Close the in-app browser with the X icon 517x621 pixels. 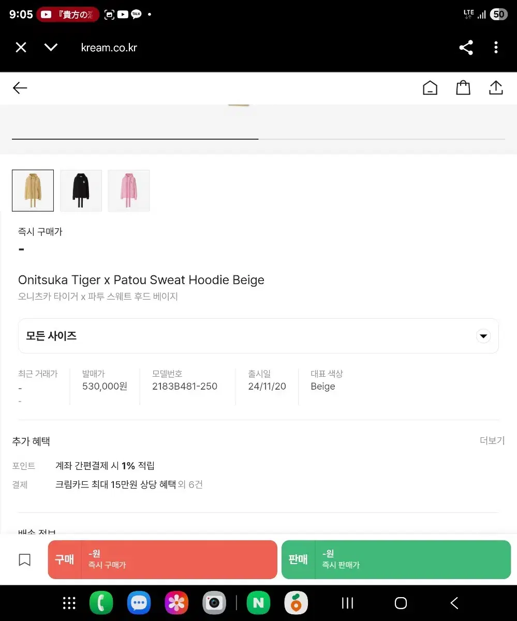(21, 48)
